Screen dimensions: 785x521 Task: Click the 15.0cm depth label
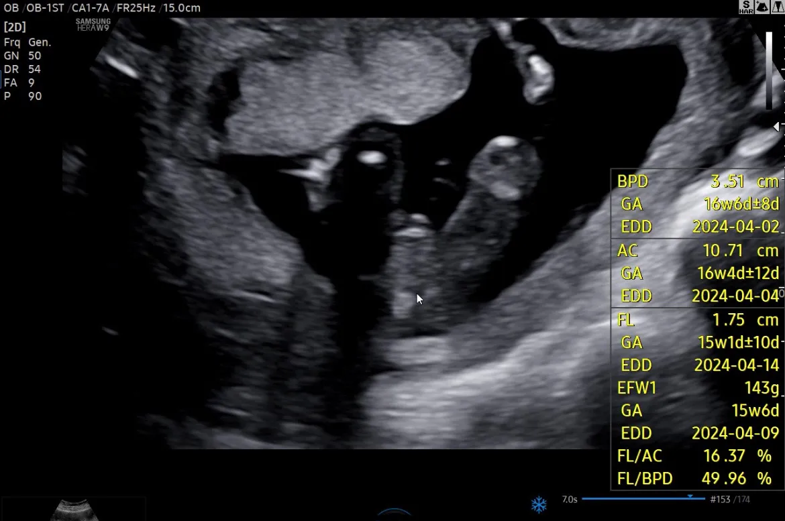[x=182, y=8]
